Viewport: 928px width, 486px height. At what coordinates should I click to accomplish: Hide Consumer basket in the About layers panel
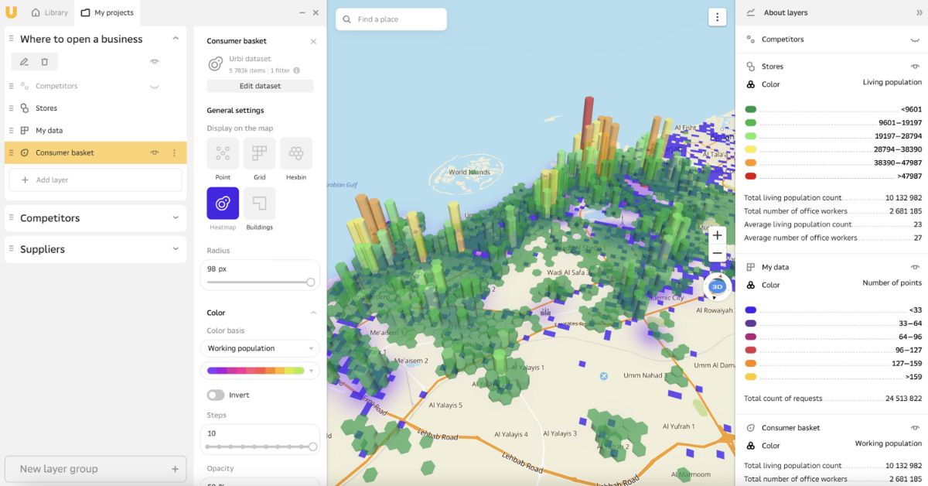[x=915, y=428]
